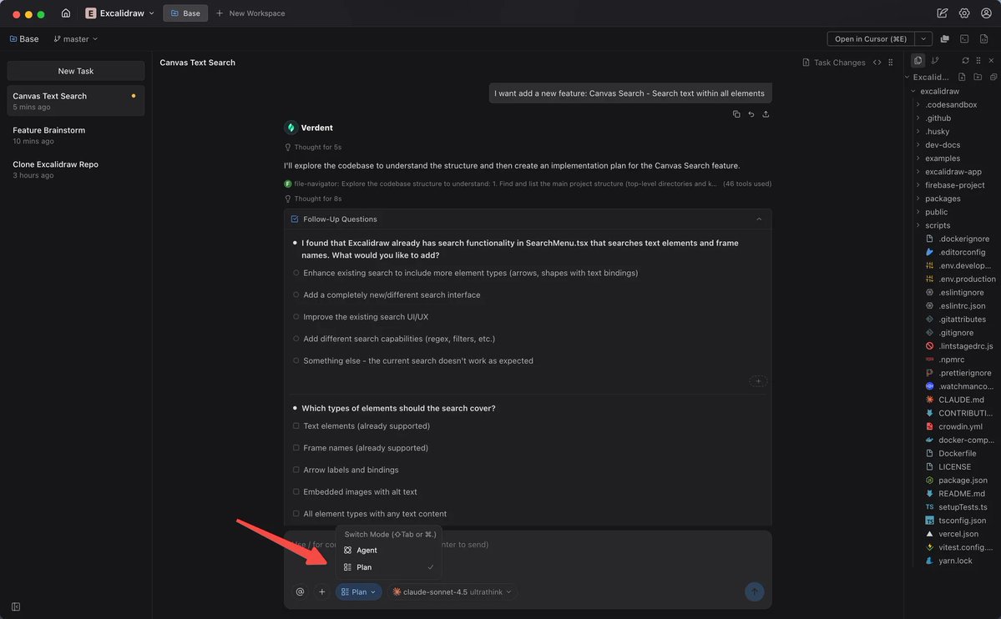Open the Canvas Text Search task
Viewport: 1001px width, 619px height.
pos(75,101)
